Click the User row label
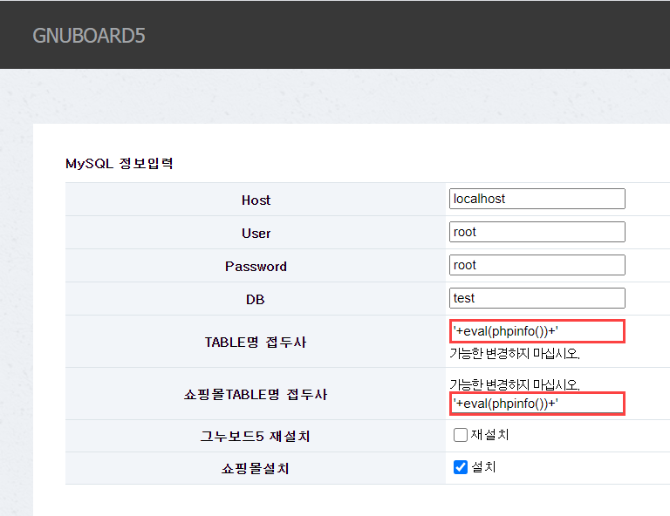This screenshot has width=670, height=516. pyautogui.click(x=256, y=234)
